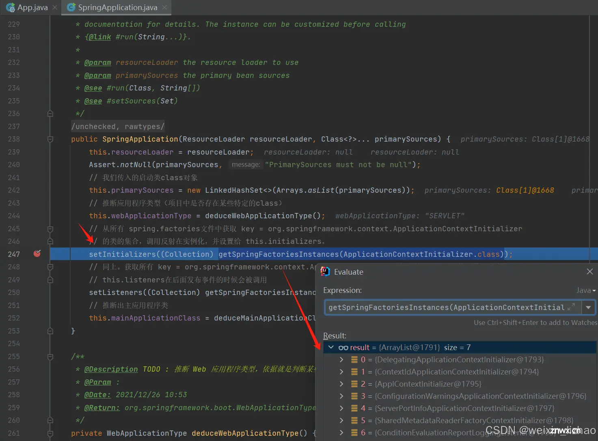Click the list-item icon of element 4

click(x=354, y=408)
